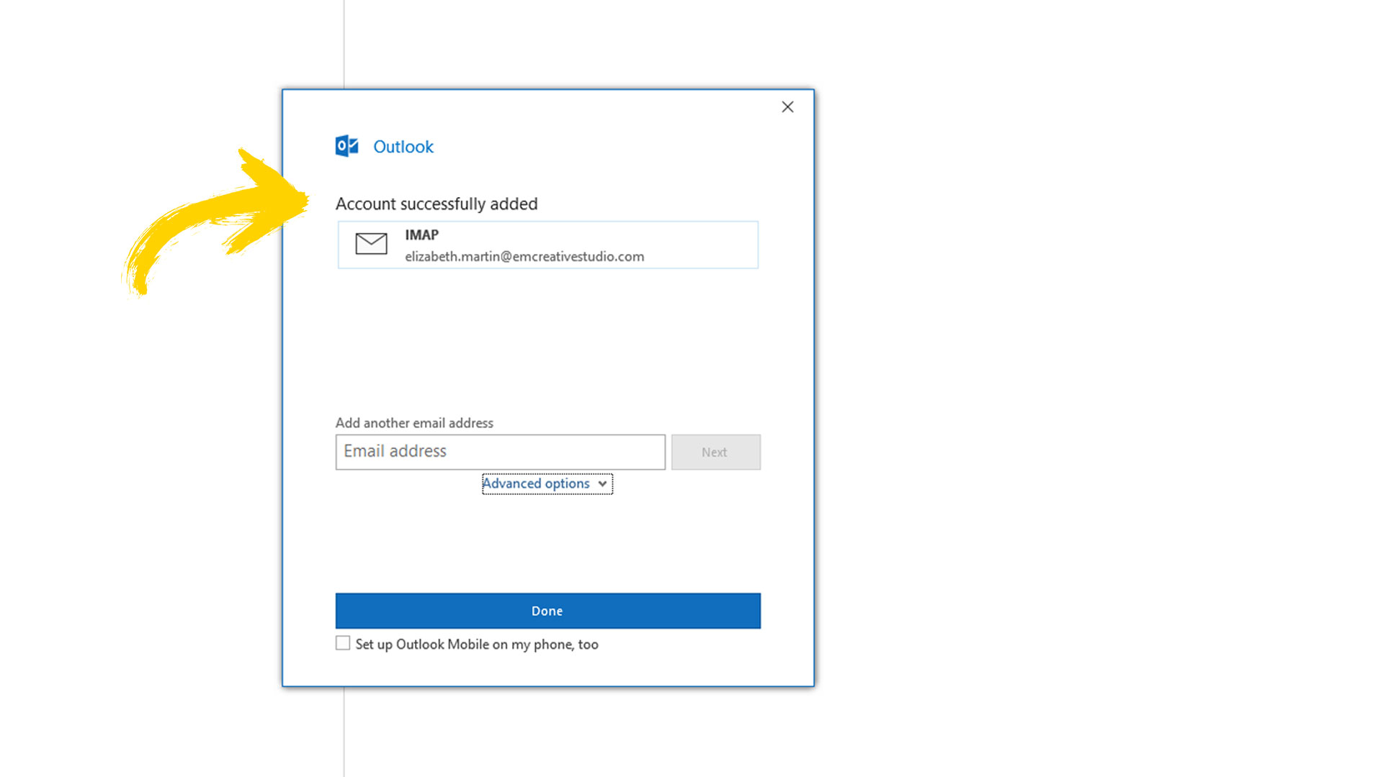Tick Set up Outlook Mobile checkbox

click(x=343, y=643)
